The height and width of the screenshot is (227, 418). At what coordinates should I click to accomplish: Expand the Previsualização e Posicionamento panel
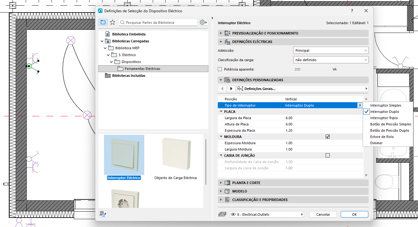coord(293,33)
